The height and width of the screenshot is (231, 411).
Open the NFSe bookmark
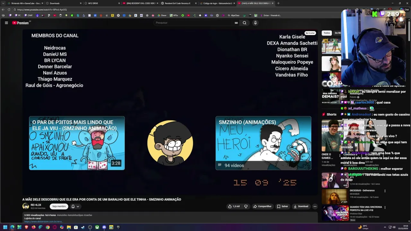(174, 15)
